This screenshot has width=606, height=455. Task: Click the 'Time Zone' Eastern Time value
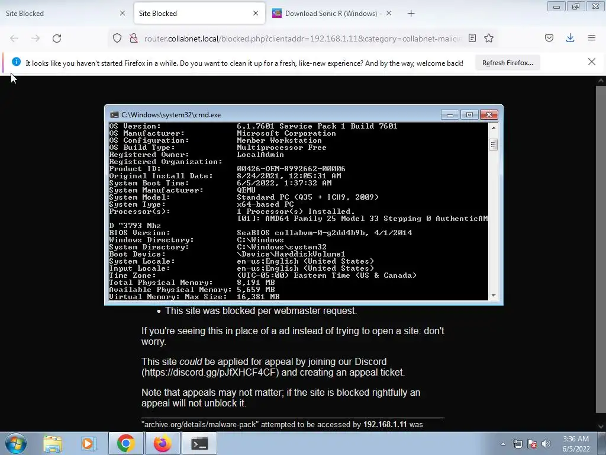[x=327, y=275]
